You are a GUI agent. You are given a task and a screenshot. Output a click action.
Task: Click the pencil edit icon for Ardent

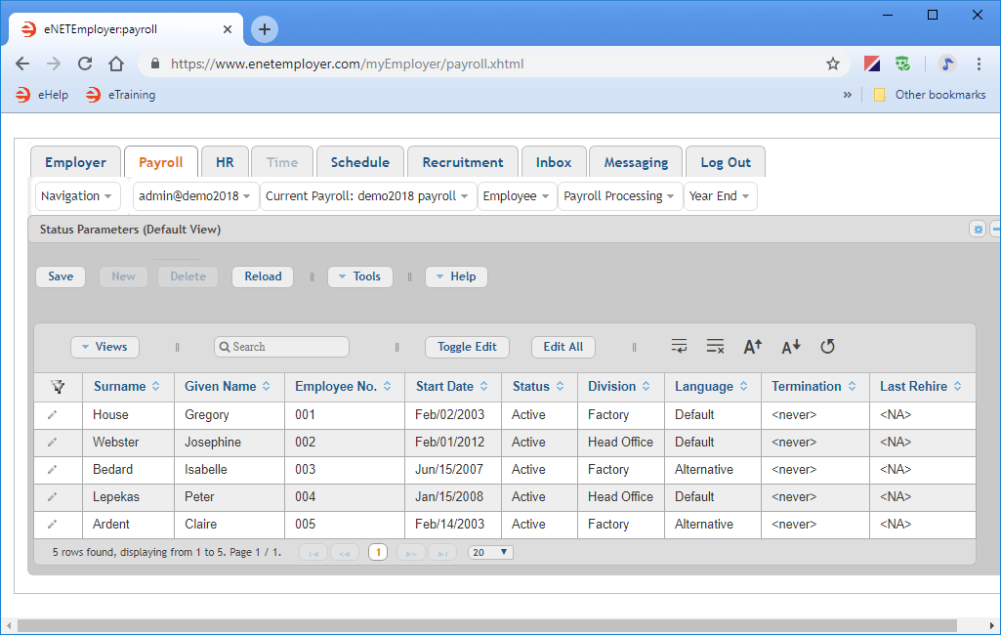pyautogui.click(x=53, y=525)
